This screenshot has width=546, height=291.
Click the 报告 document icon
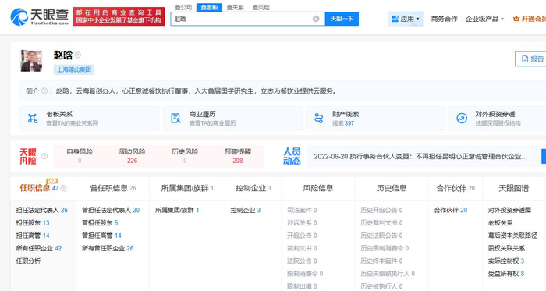(525, 59)
